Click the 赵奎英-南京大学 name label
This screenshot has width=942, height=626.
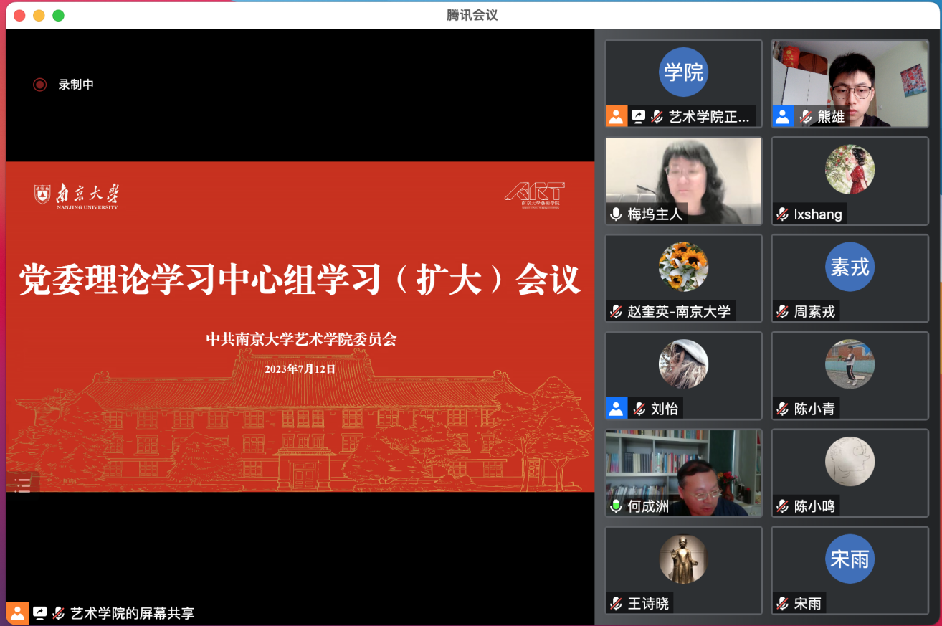(678, 311)
